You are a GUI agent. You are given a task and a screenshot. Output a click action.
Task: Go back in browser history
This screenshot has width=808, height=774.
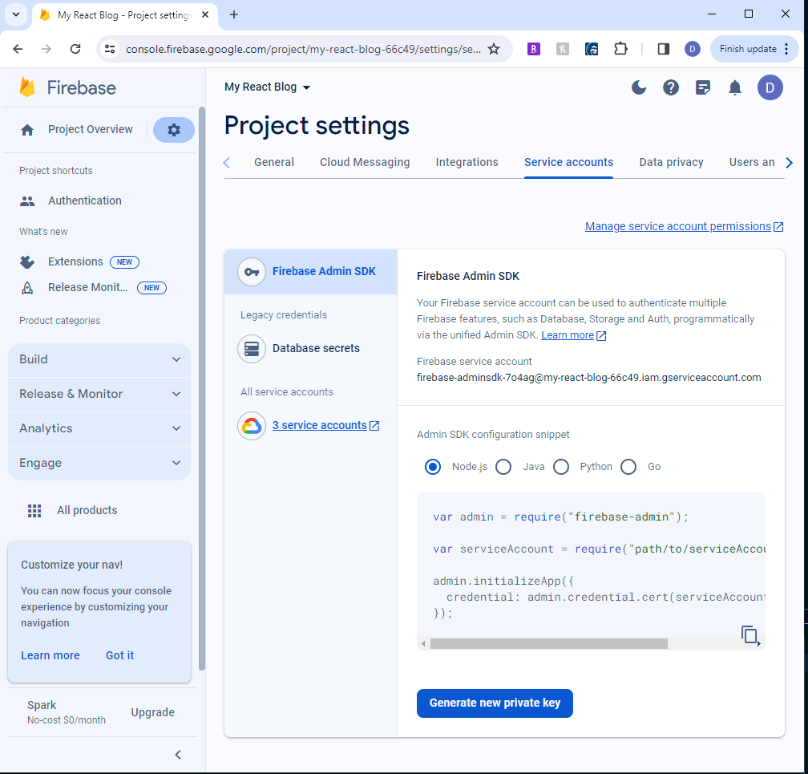point(18,49)
